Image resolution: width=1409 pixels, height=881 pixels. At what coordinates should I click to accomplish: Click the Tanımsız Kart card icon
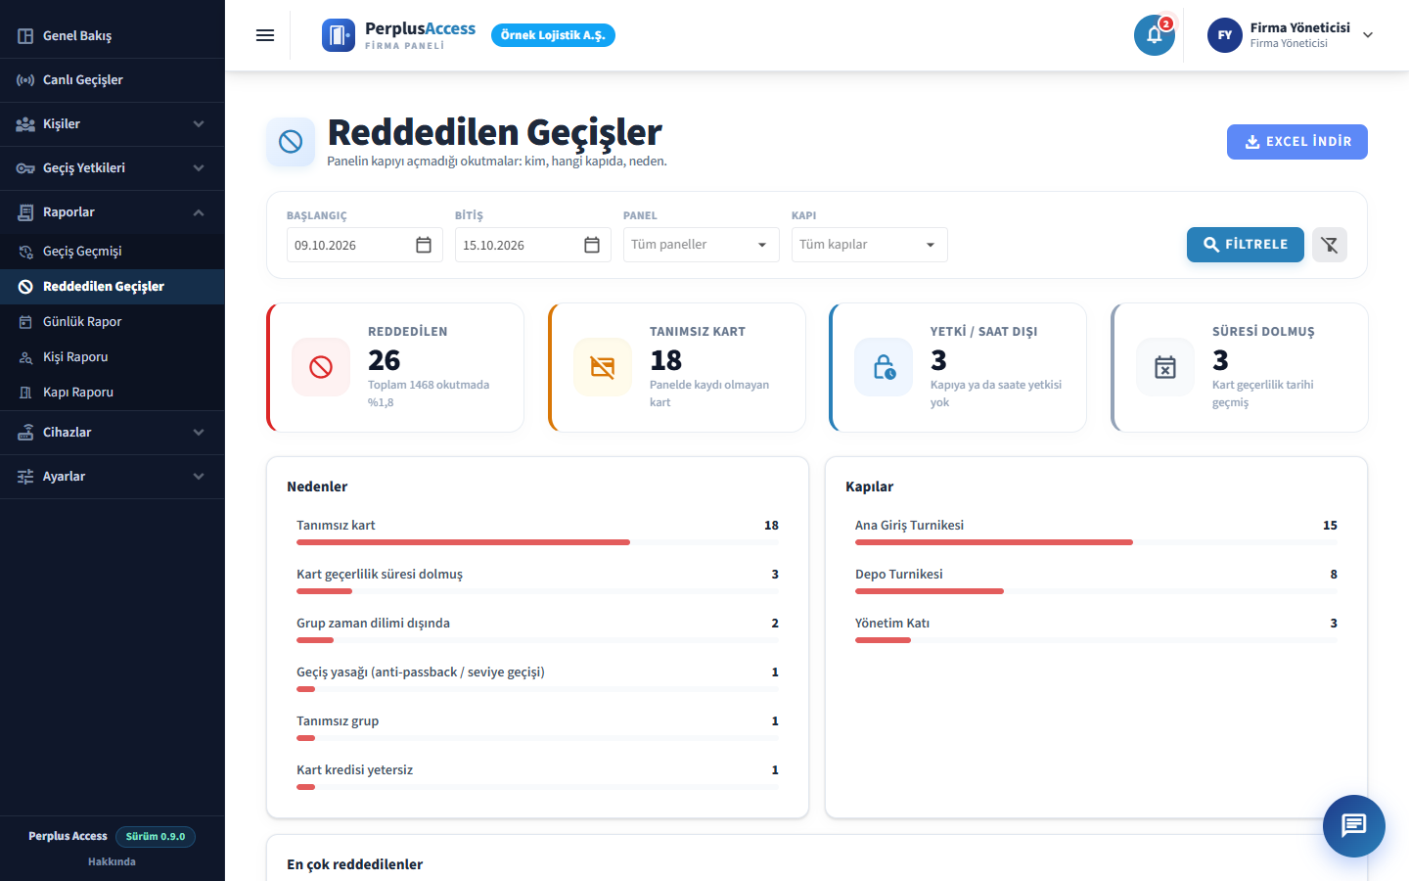pos(603,367)
